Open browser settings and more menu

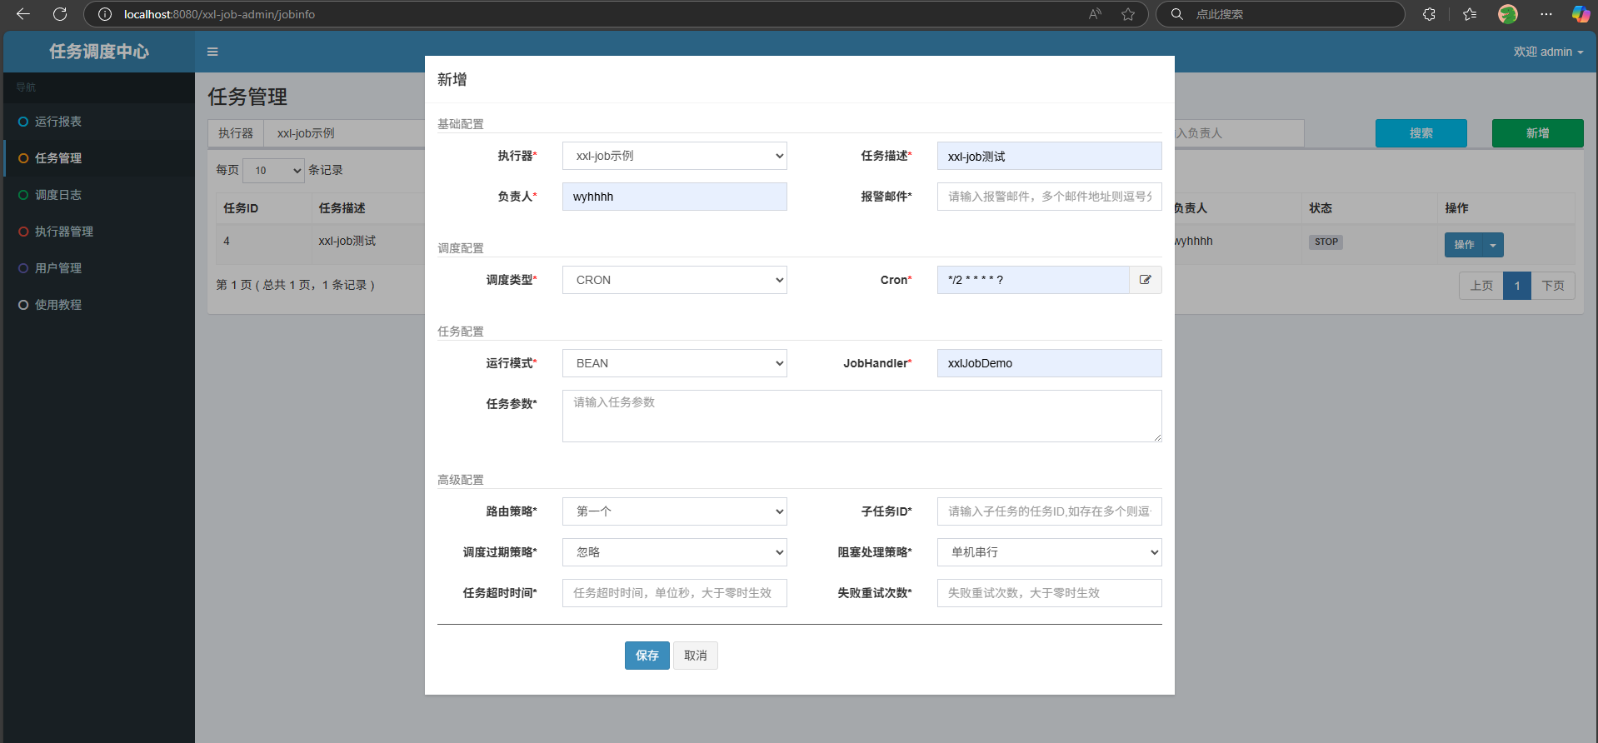point(1546,14)
